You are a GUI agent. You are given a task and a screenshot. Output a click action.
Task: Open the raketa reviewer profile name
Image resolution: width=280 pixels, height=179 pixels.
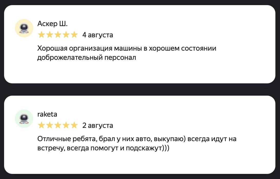(47, 114)
